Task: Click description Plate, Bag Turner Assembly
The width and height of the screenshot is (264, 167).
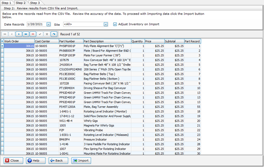Action: (x=107, y=107)
